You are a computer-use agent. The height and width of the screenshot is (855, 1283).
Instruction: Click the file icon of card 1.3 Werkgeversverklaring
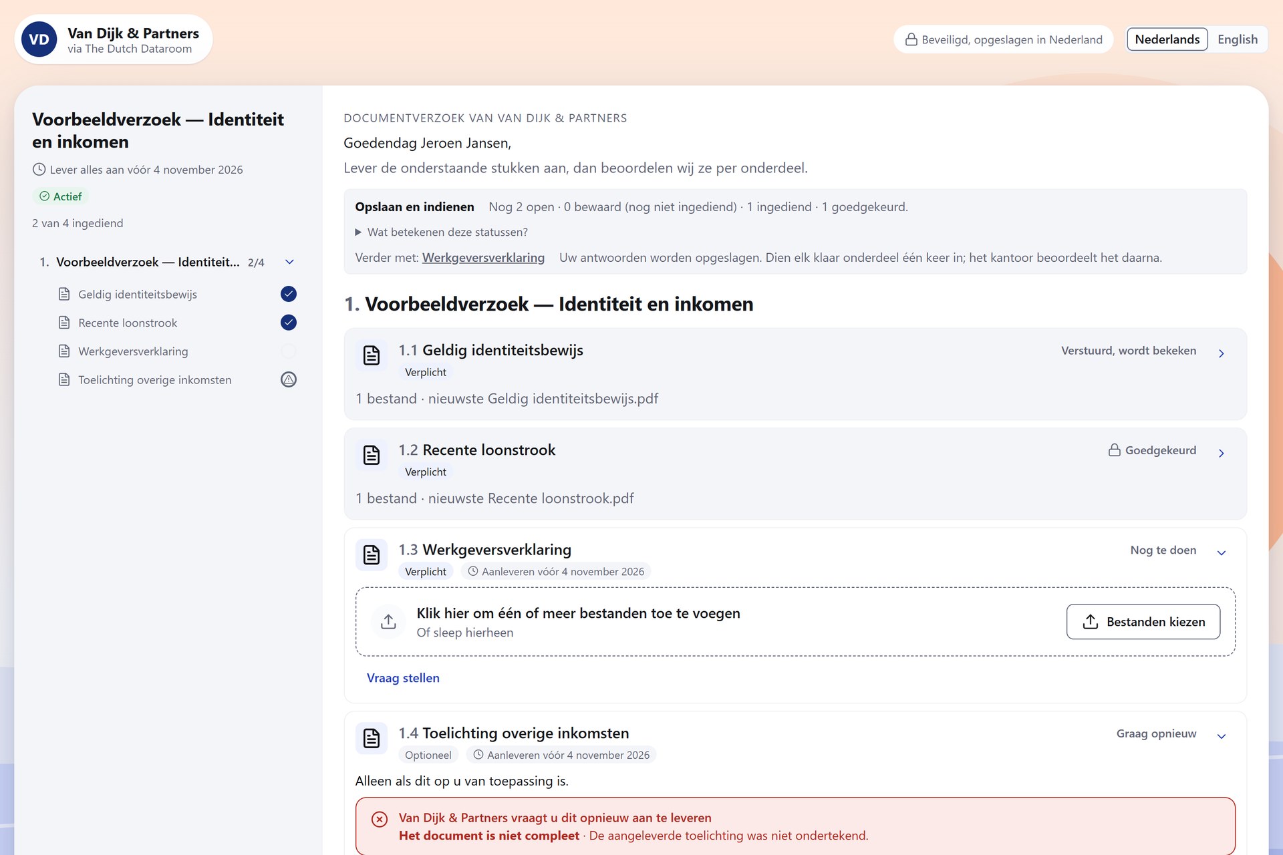pyautogui.click(x=372, y=554)
